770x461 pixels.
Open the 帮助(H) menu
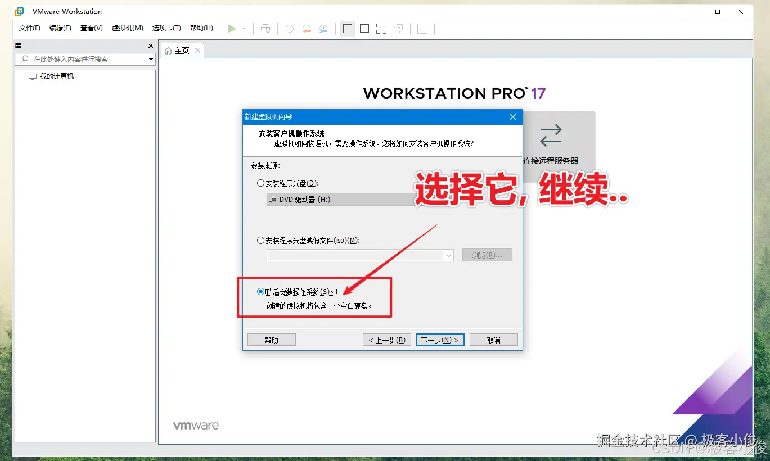[201, 28]
